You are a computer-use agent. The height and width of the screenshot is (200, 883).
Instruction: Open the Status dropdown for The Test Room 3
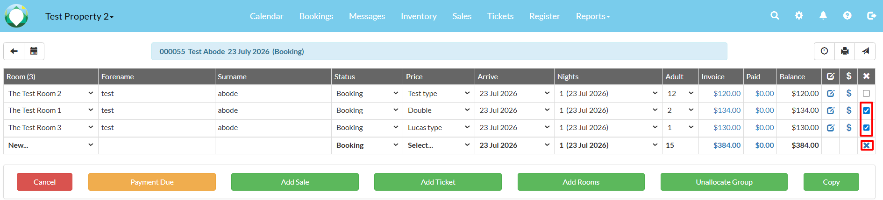[367, 128]
